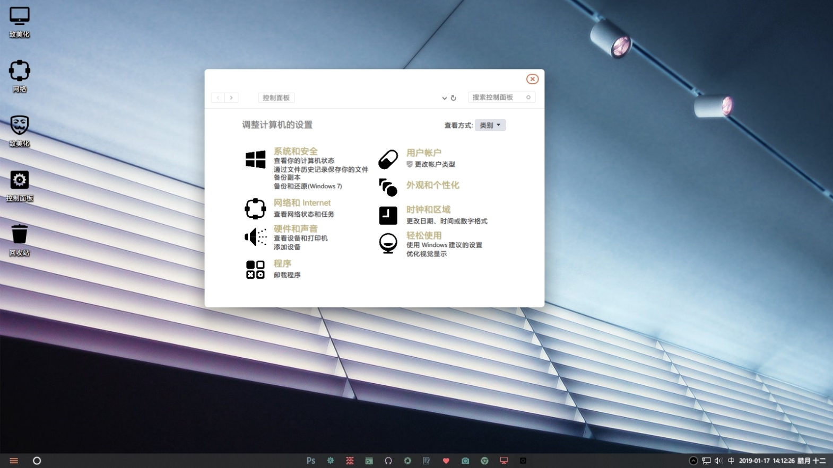
Task: Open the 硬件和声音 link
Action: click(x=296, y=228)
